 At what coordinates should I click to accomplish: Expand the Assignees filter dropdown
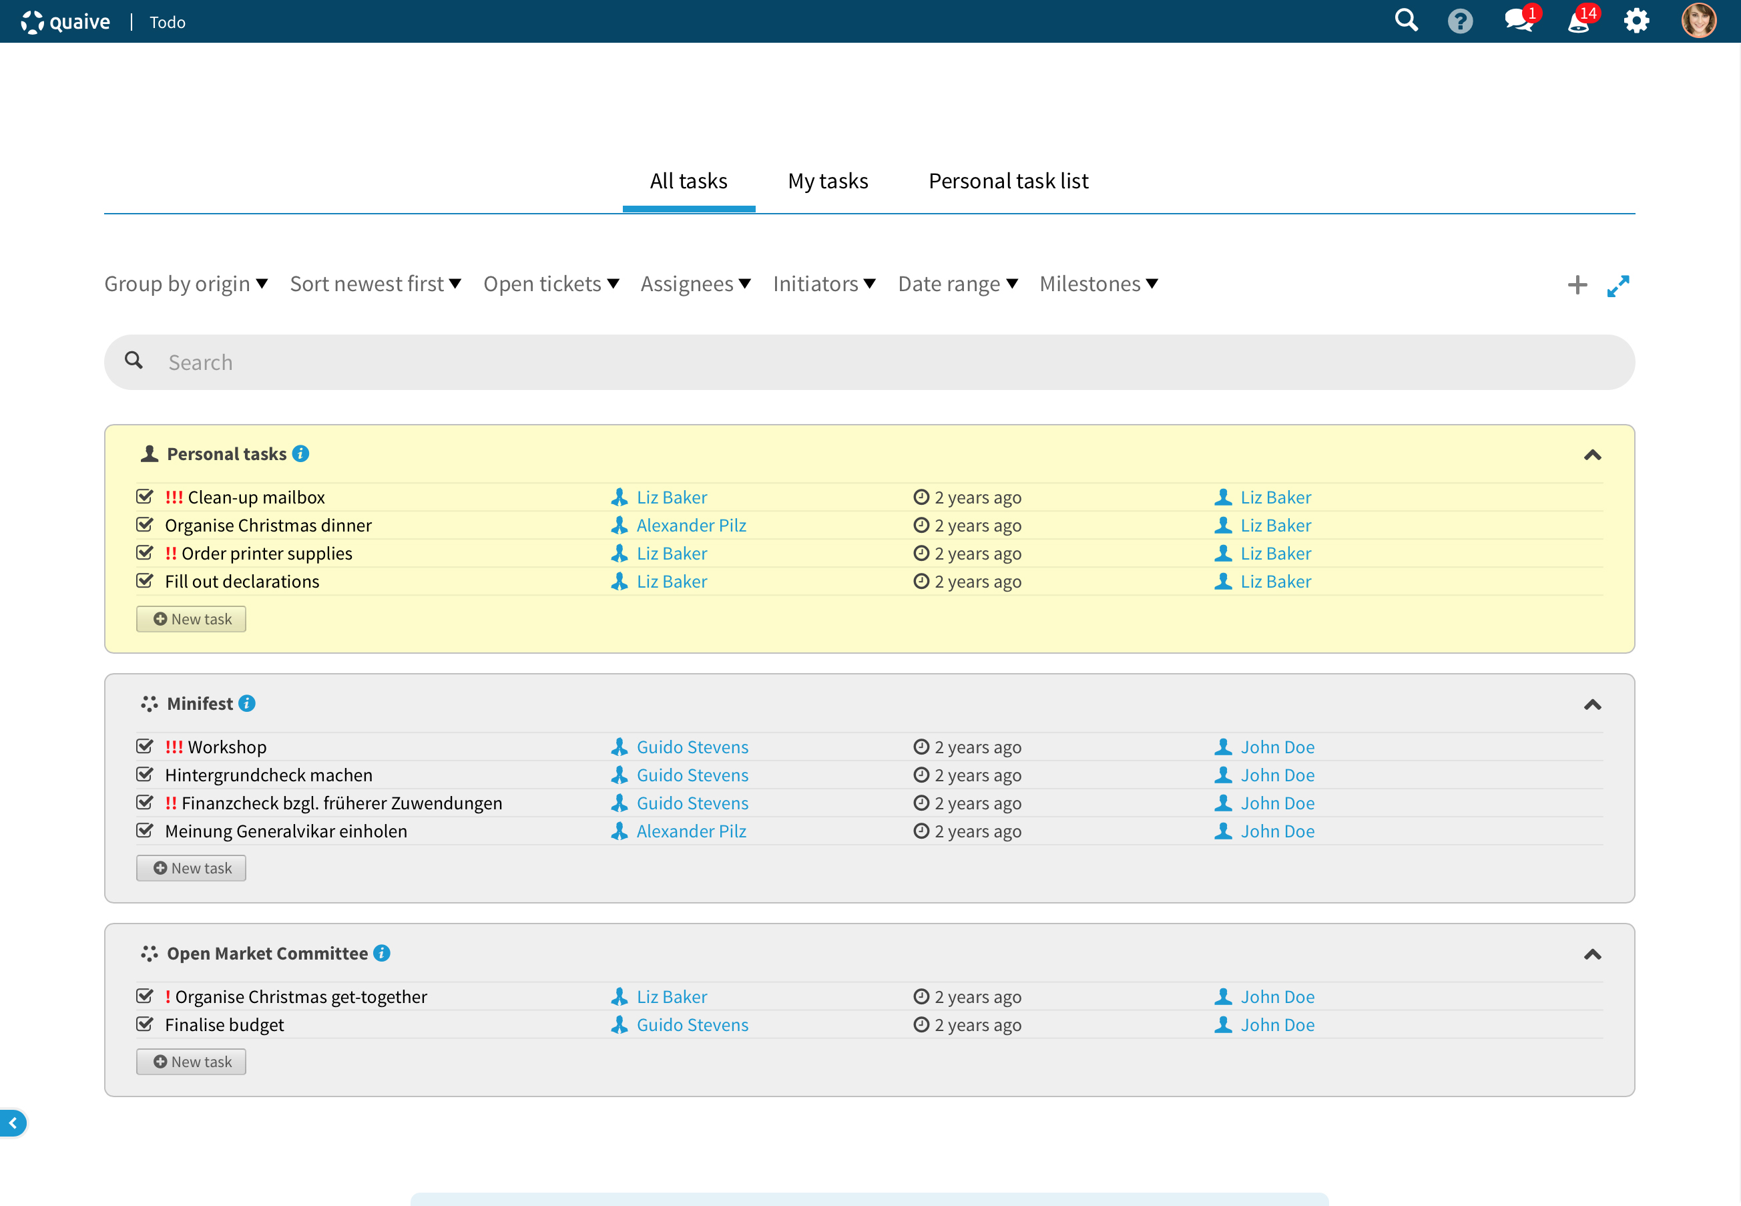(695, 283)
